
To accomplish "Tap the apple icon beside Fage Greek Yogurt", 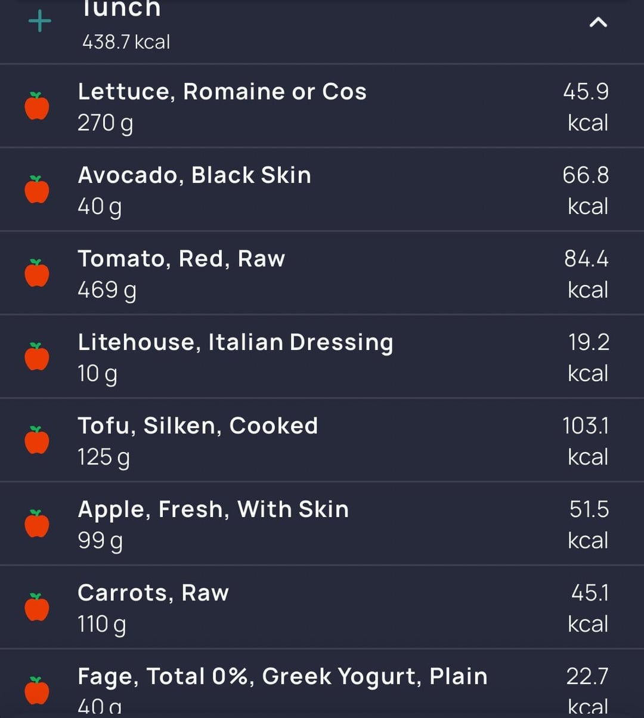I will point(37,691).
